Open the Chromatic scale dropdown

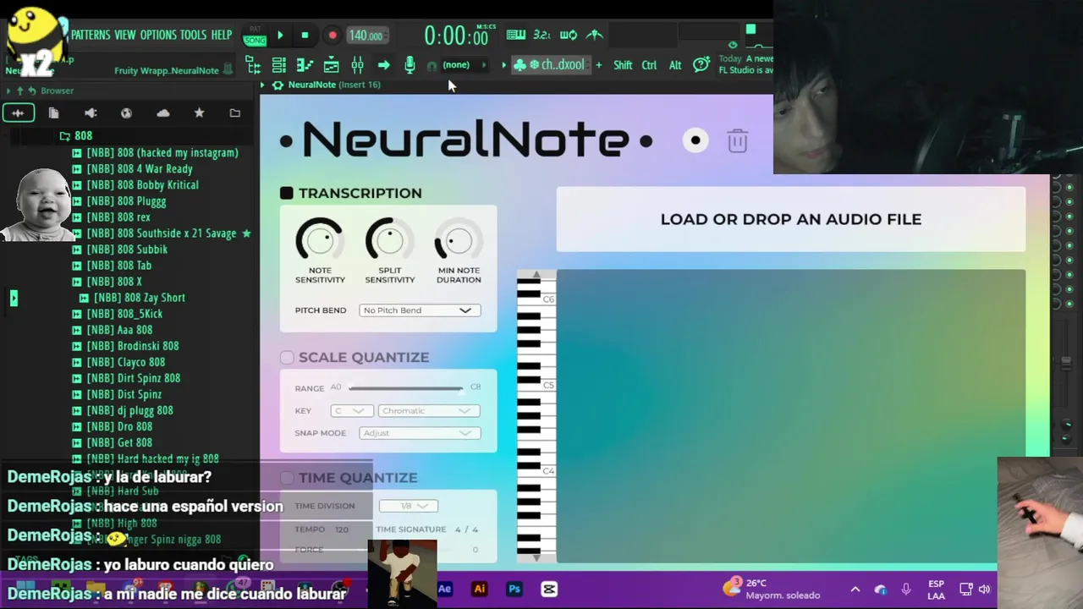429,411
